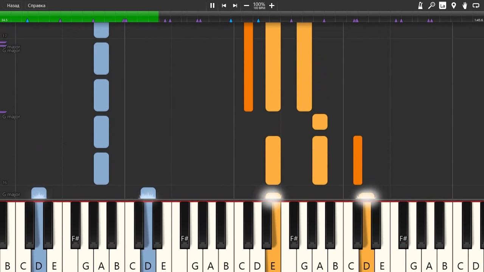This screenshot has width=484, height=272.
Task: Toggle loop playback icon
Action: pos(476,6)
